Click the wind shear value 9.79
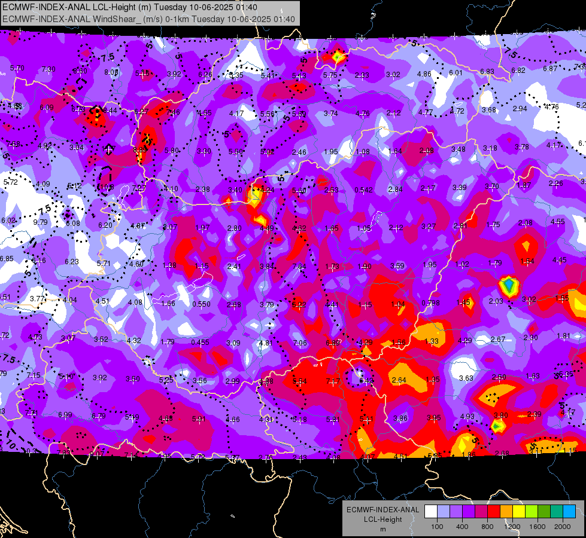586x538 pixels. [40, 222]
